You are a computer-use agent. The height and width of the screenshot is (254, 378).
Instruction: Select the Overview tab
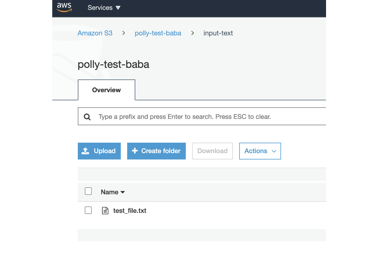(x=107, y=90)
